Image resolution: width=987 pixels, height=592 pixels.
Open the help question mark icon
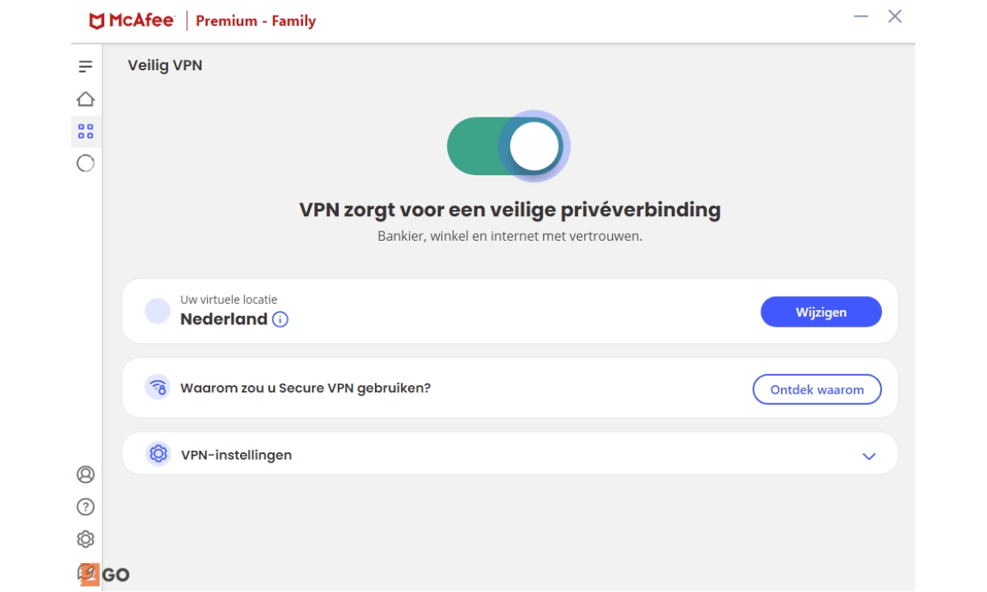85,507
